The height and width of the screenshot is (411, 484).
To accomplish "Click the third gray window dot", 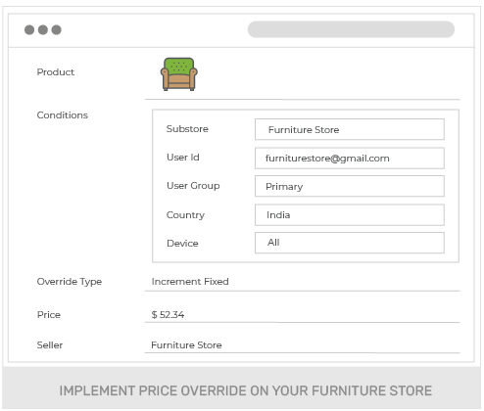I will coord(56,29).
